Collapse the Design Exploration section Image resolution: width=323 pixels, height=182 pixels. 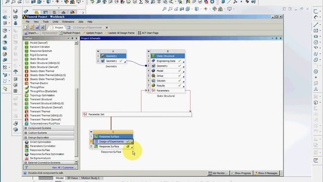click(26, 138)
